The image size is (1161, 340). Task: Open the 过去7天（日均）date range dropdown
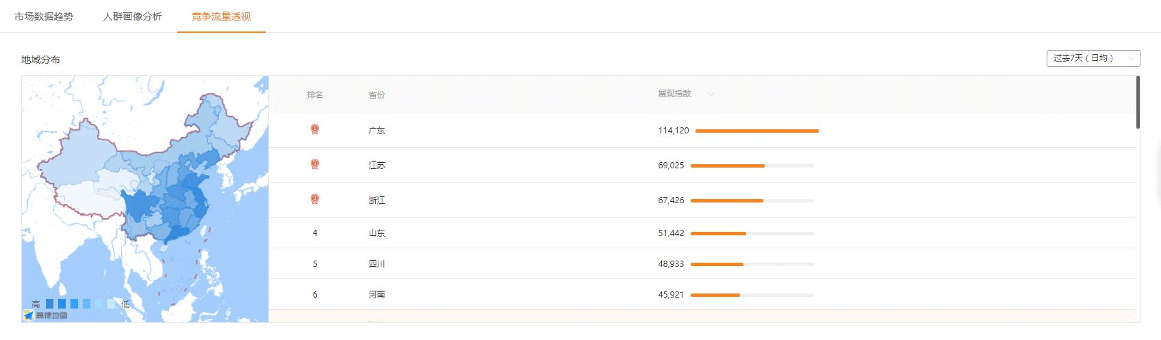(1093, 58)
